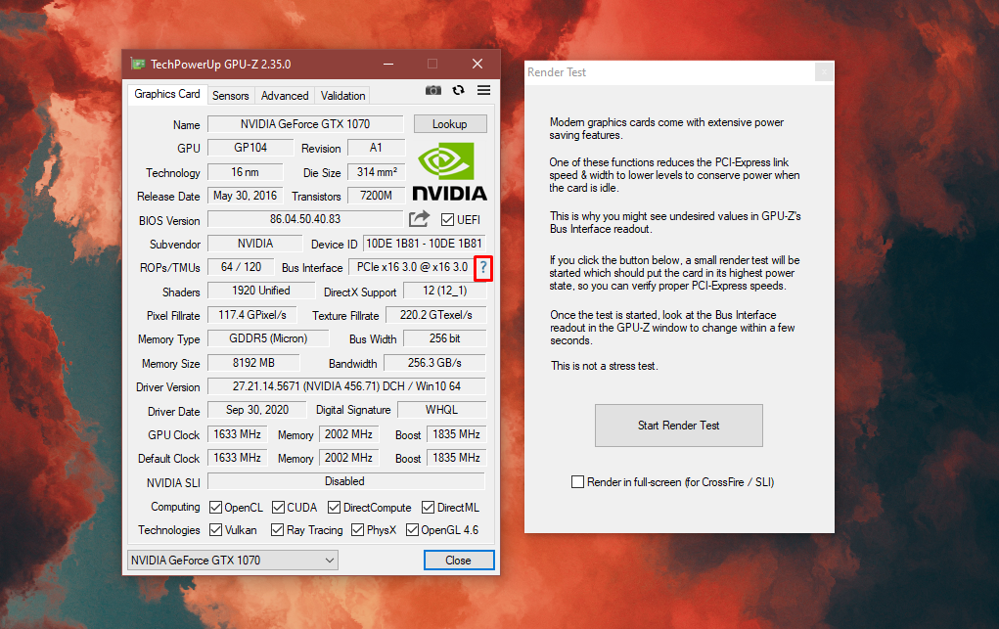Viewport: 999px width, 629px height.
Task: Close the GPU-Z window with X
Action: point(477,64)
